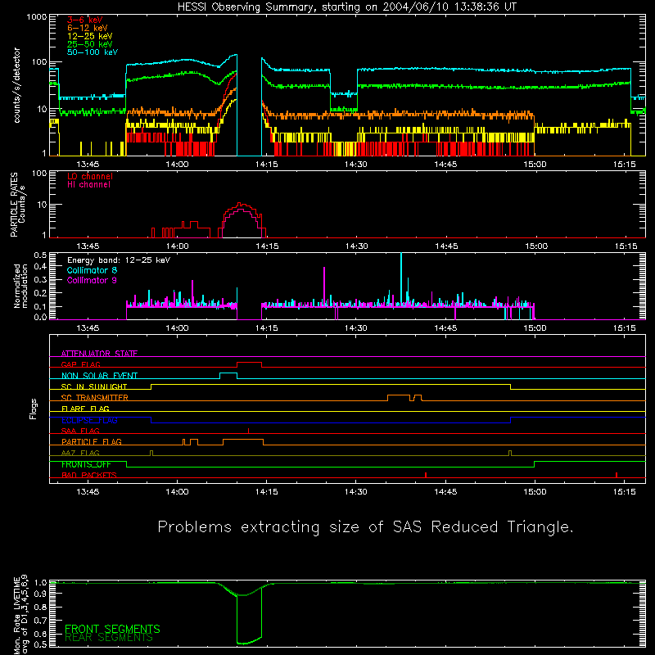This screenshot has height=655, width=655.
Task: Click the 14:30 tick under the particle rates plot
Action: (356, 246)
